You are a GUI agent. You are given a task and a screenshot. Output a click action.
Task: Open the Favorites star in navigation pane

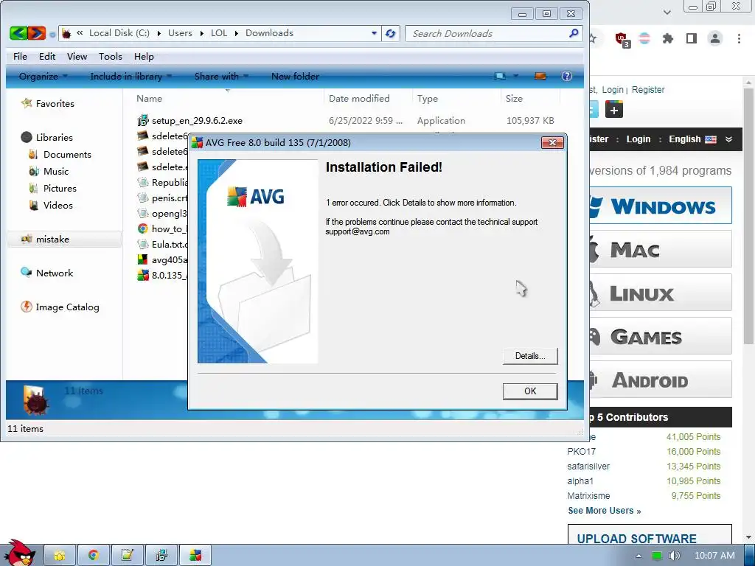click(27, 103)
